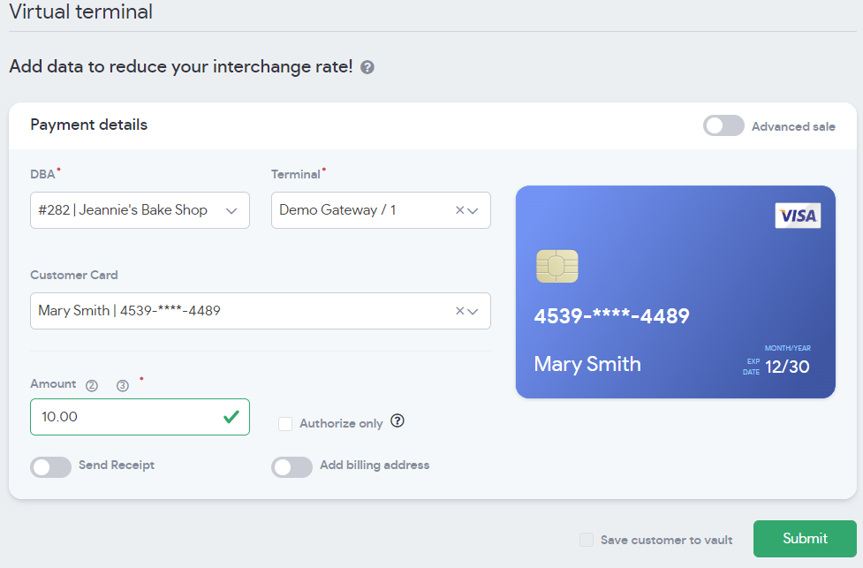The height and width of the screenshot is (568, 863).
Task: Check the Authorize only checkbox
Action: 285,424
